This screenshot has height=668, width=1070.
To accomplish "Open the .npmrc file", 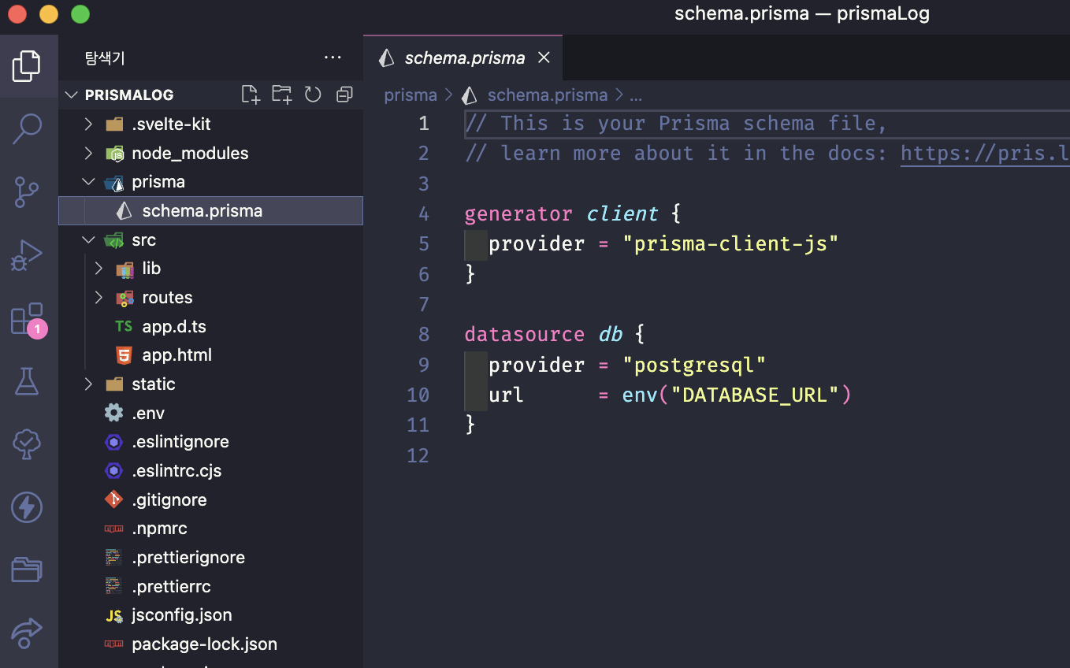I will 211,529.
